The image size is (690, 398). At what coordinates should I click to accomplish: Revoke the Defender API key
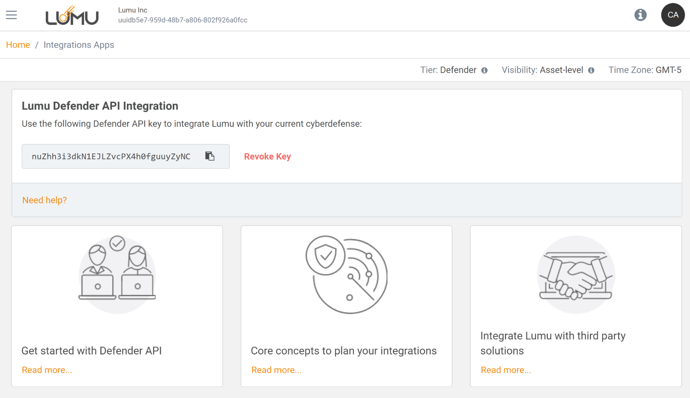pyautogui.click(x=267, y=157)
